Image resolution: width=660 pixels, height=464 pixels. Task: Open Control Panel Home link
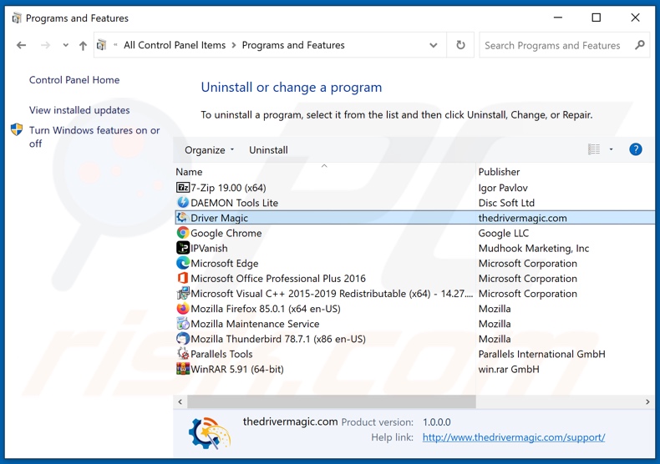(74, 80)
